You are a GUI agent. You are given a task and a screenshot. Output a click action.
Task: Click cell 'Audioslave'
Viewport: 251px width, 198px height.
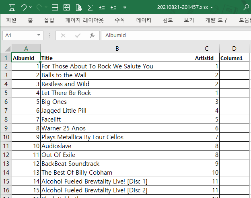point(117,146)
